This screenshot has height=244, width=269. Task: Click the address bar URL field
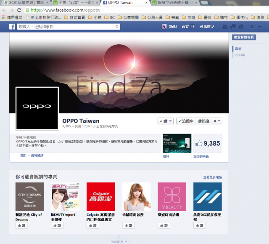(x=147, y=10)
